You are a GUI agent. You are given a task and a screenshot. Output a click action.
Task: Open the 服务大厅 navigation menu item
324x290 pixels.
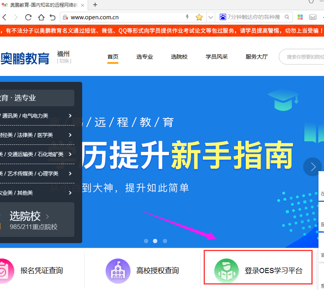point(256,57)
